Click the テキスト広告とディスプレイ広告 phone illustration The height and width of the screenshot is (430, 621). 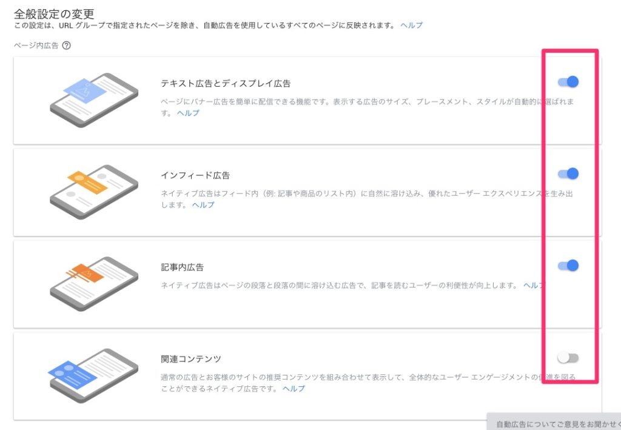94,100
